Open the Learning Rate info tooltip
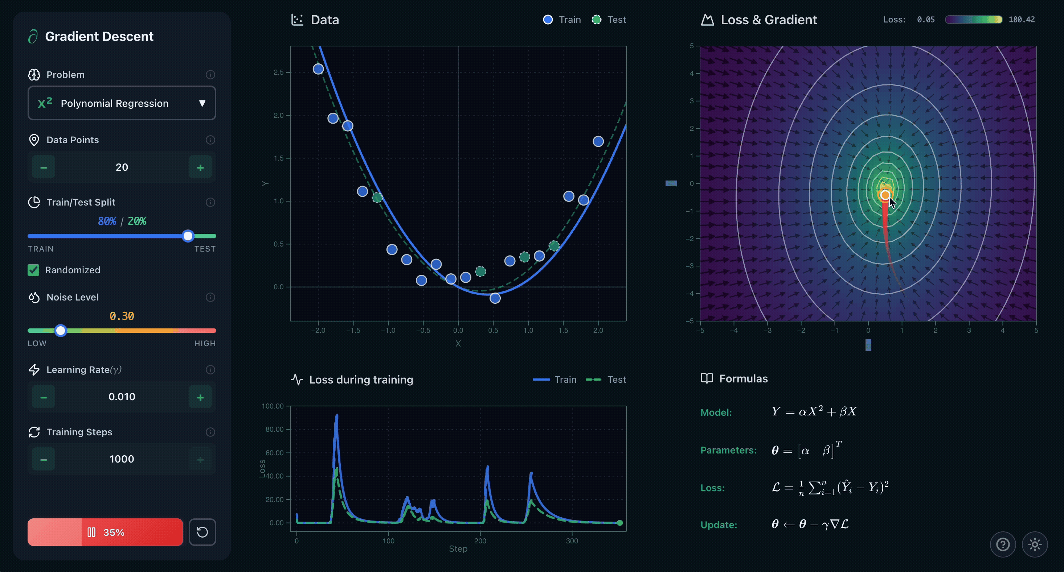Screen dimensions: 1064x572 click(210, 370)
